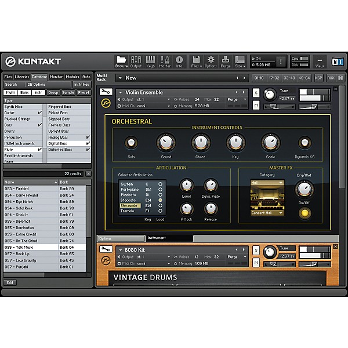348x348 pixels.
Task: Select the Staccato articulation radio button
Action: pos(160,200)
